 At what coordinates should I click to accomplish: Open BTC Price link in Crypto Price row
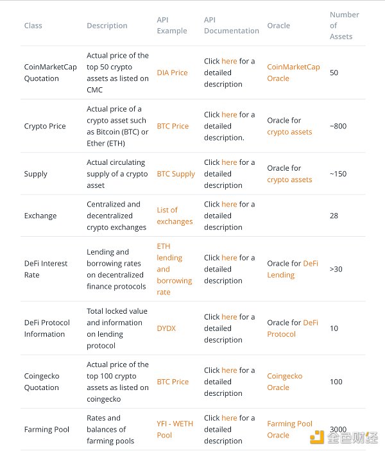coord(173,126)
